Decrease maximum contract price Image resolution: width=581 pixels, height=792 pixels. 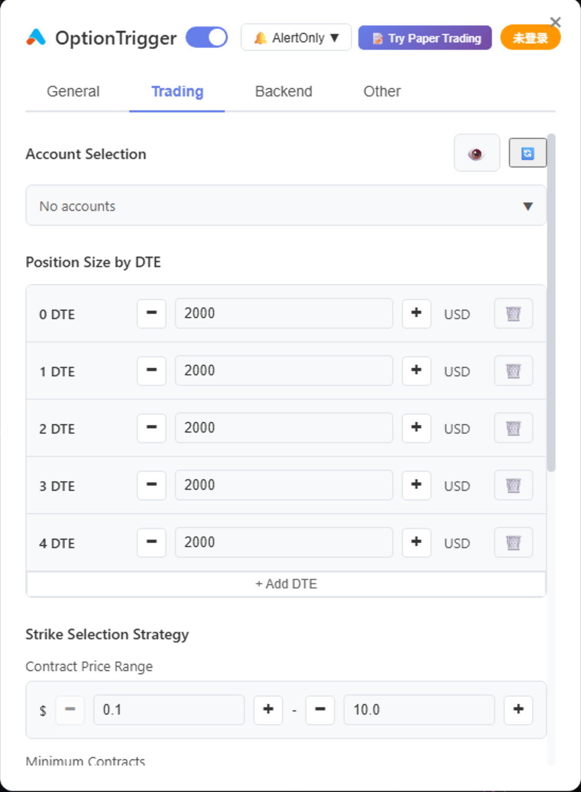(x=320, y=710)
